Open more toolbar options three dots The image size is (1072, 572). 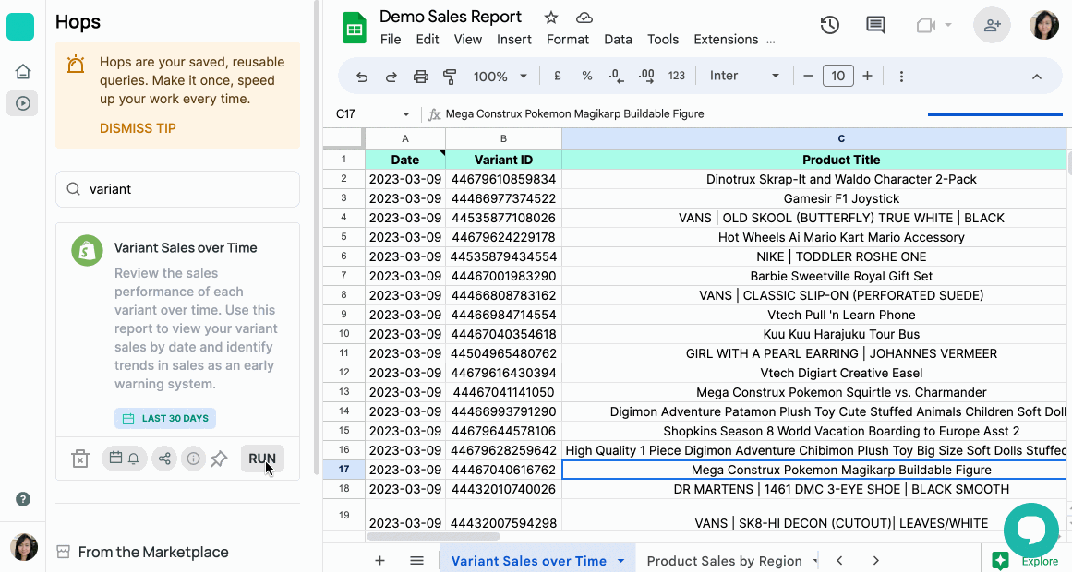(901, 77)
